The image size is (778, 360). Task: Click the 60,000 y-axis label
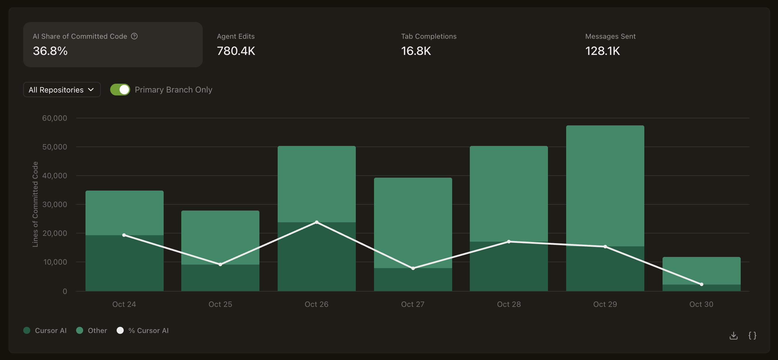[55, 118]
